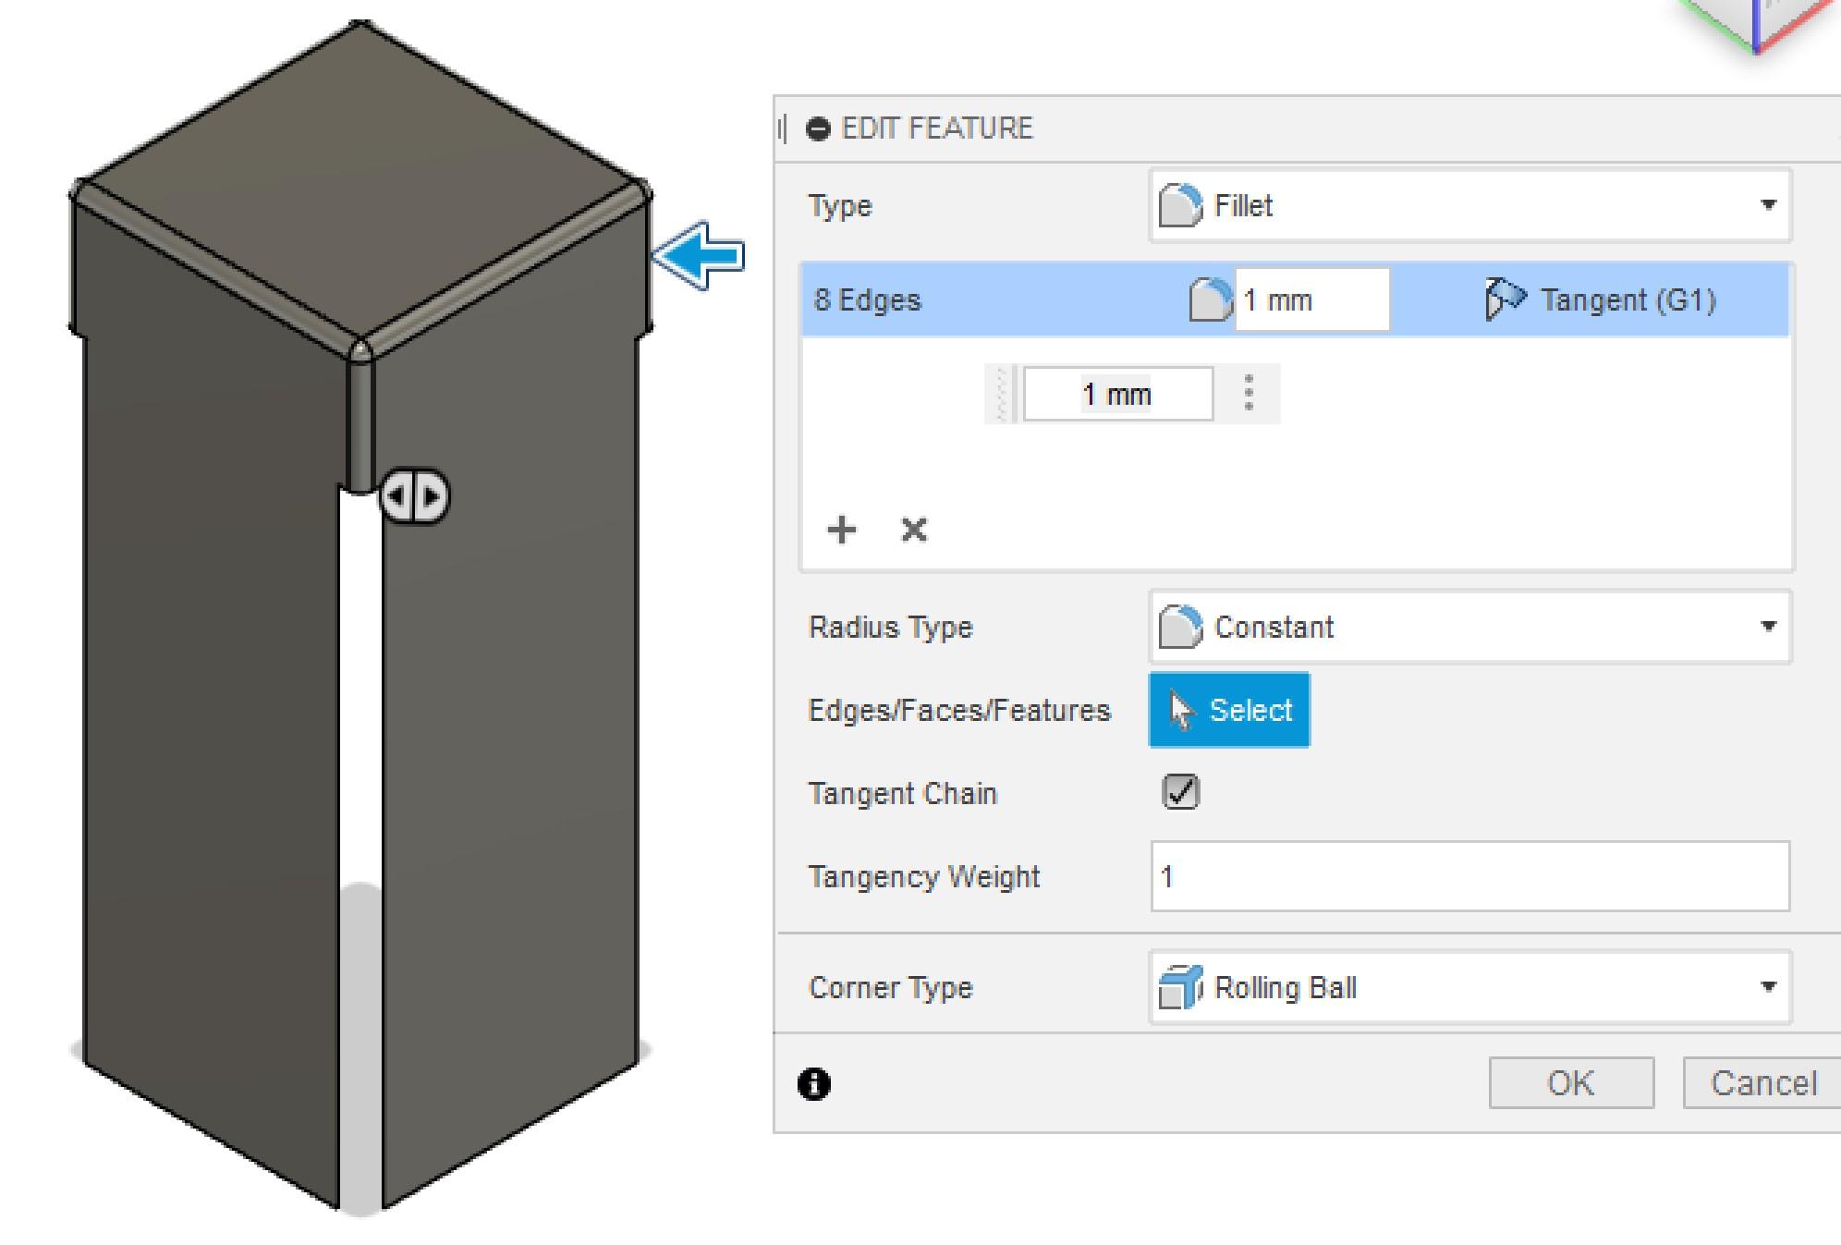Click the Tangency Weight input field

click(x=1469, y=876)
